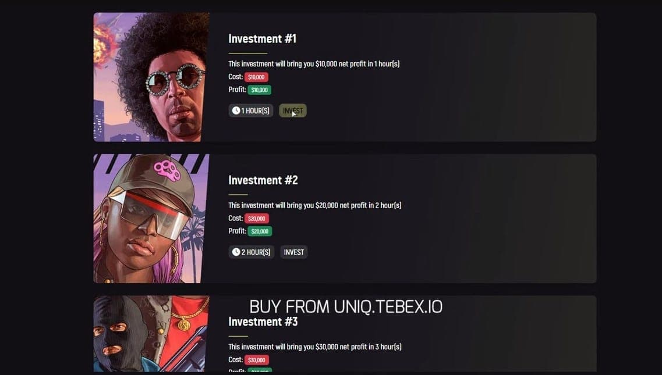Click the Investment #3 net profit description
The width and height of the screenshot is (662, 375).
315,347
